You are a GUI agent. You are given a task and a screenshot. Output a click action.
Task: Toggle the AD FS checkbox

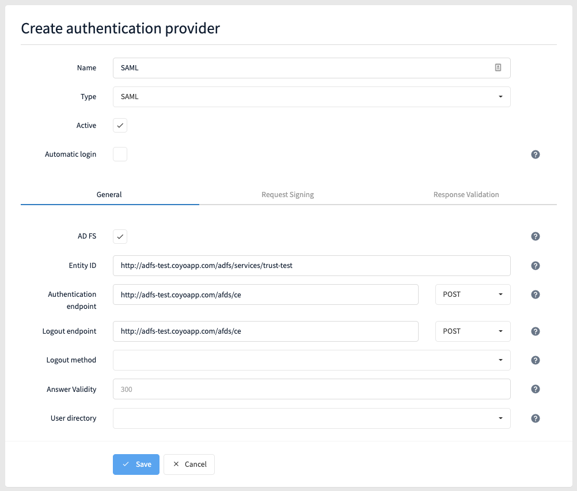[x=120, y=236]
